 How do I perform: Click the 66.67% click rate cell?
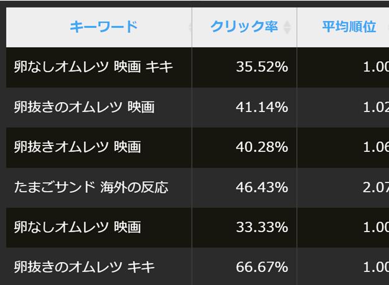245,266
